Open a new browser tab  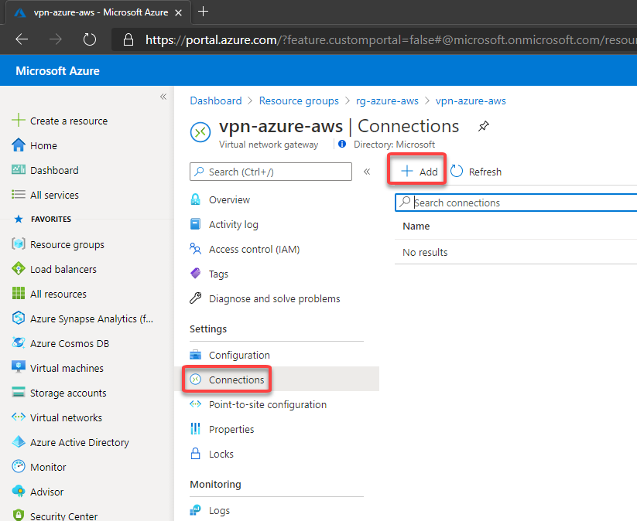[203, 12]
